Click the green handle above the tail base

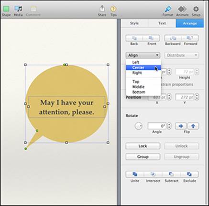coord(37,131)
